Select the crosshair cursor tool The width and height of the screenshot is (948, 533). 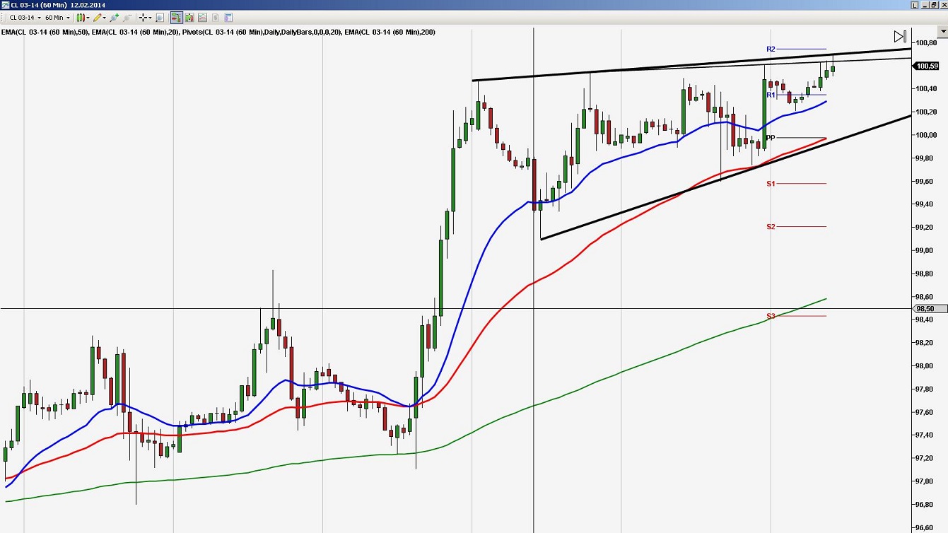tap(141, 17)
